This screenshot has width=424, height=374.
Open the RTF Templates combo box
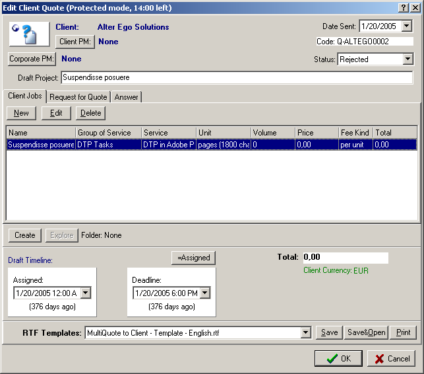pos(305,333)
